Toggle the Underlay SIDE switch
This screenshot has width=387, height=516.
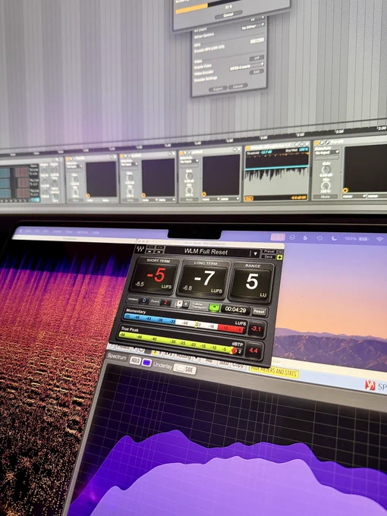(184, 370)
